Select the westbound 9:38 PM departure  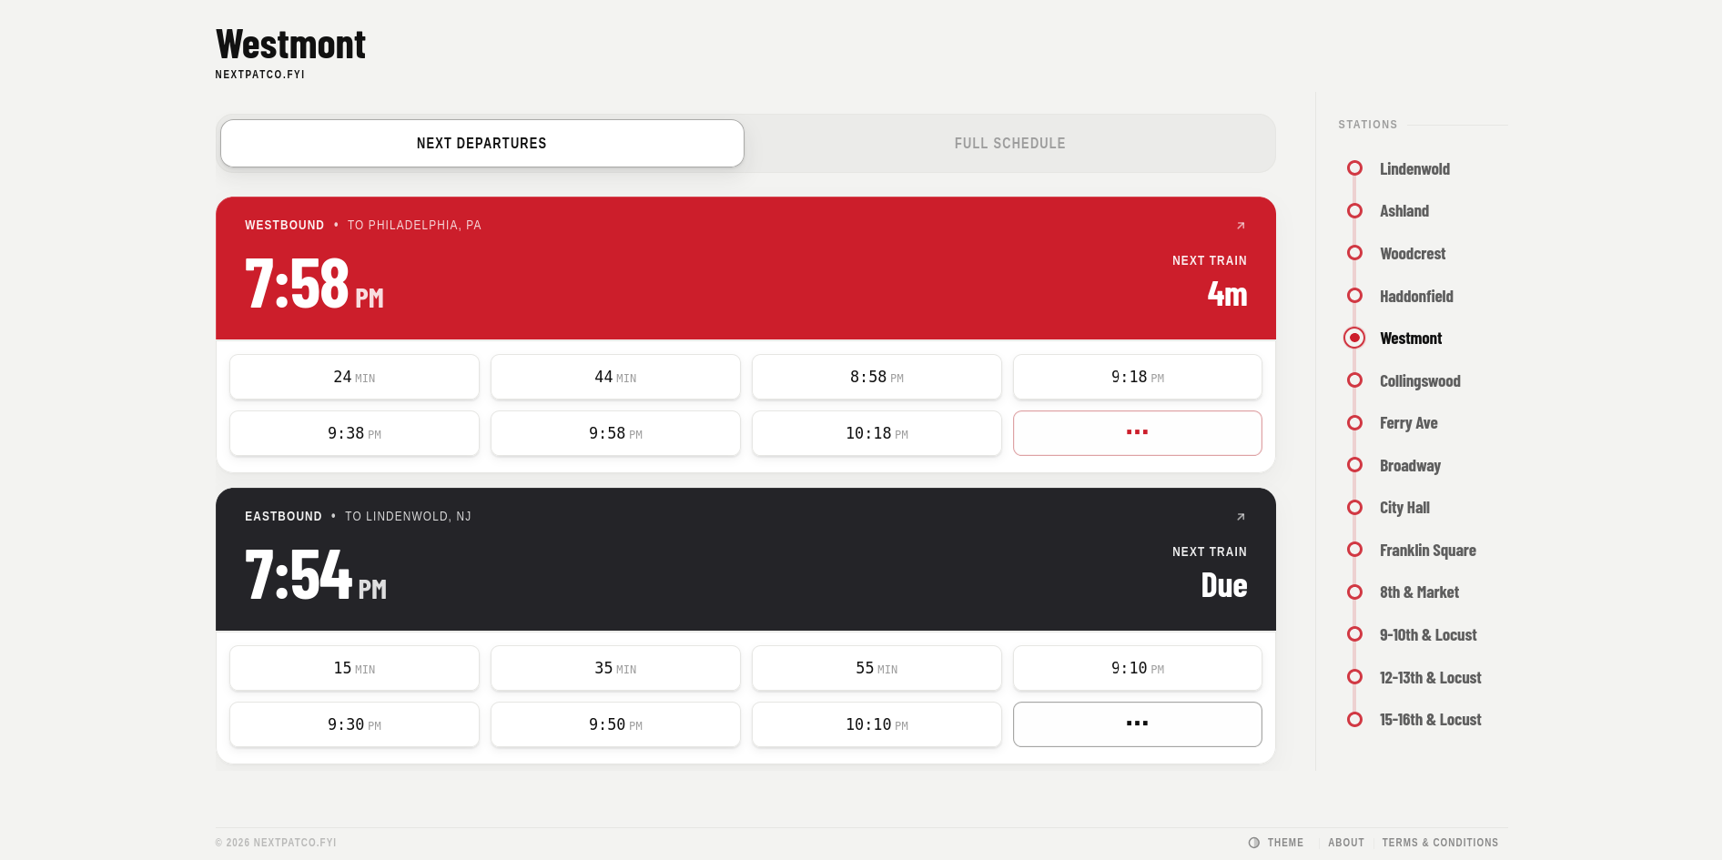coord(354,433)
